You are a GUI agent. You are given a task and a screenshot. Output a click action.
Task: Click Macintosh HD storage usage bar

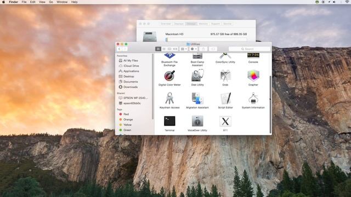(x=206, y=39)
